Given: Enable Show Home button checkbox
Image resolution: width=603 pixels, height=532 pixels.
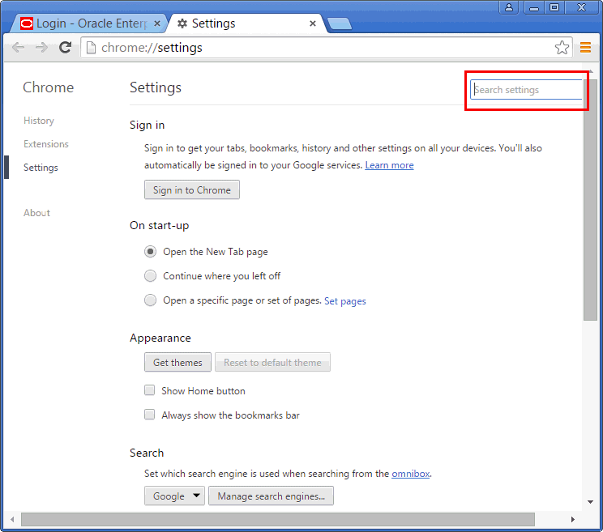Looking at the screenshot, I should pos(150,390).
